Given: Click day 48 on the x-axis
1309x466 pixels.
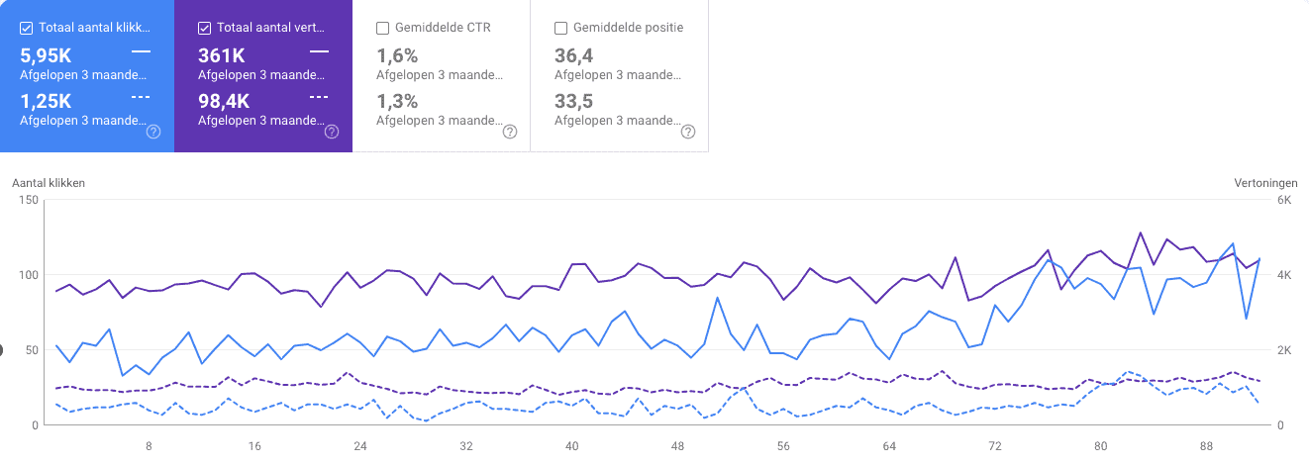Looking at the screenshot, I should point(677,446).
